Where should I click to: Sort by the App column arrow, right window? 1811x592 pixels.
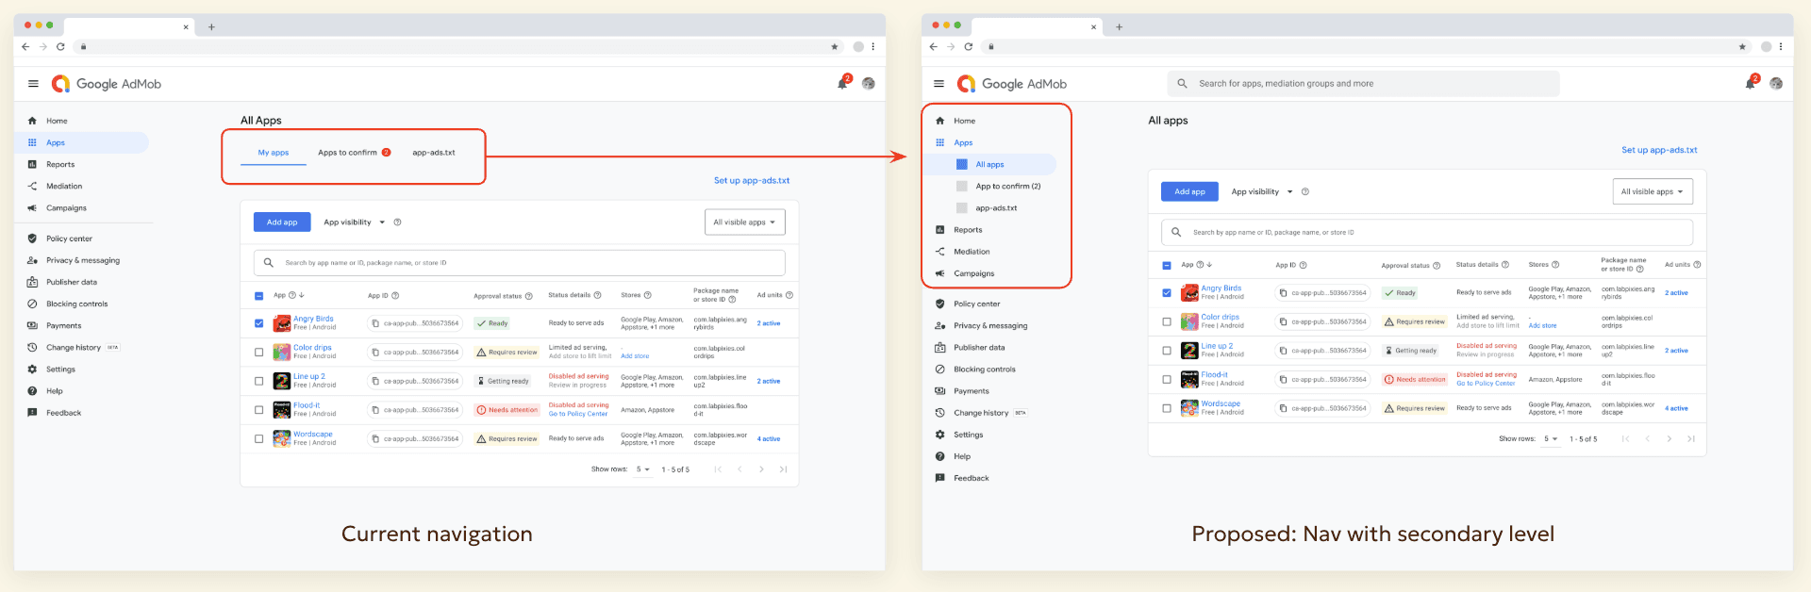1209,265
